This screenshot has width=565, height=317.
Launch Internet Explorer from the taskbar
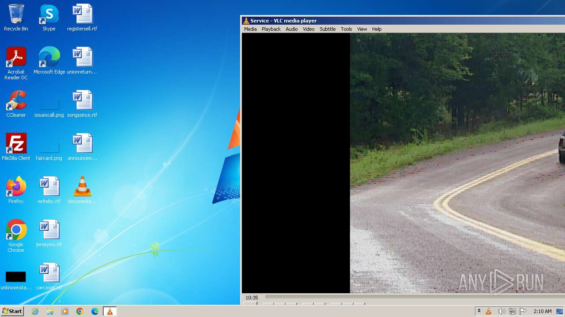pyautogui.click(x=35, y=311)
